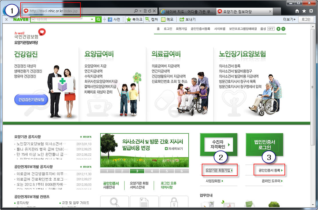This screenshot has width=318, height=210.
Task: Open 요양기관 회원 서비스안내 link
Action: 139,185
